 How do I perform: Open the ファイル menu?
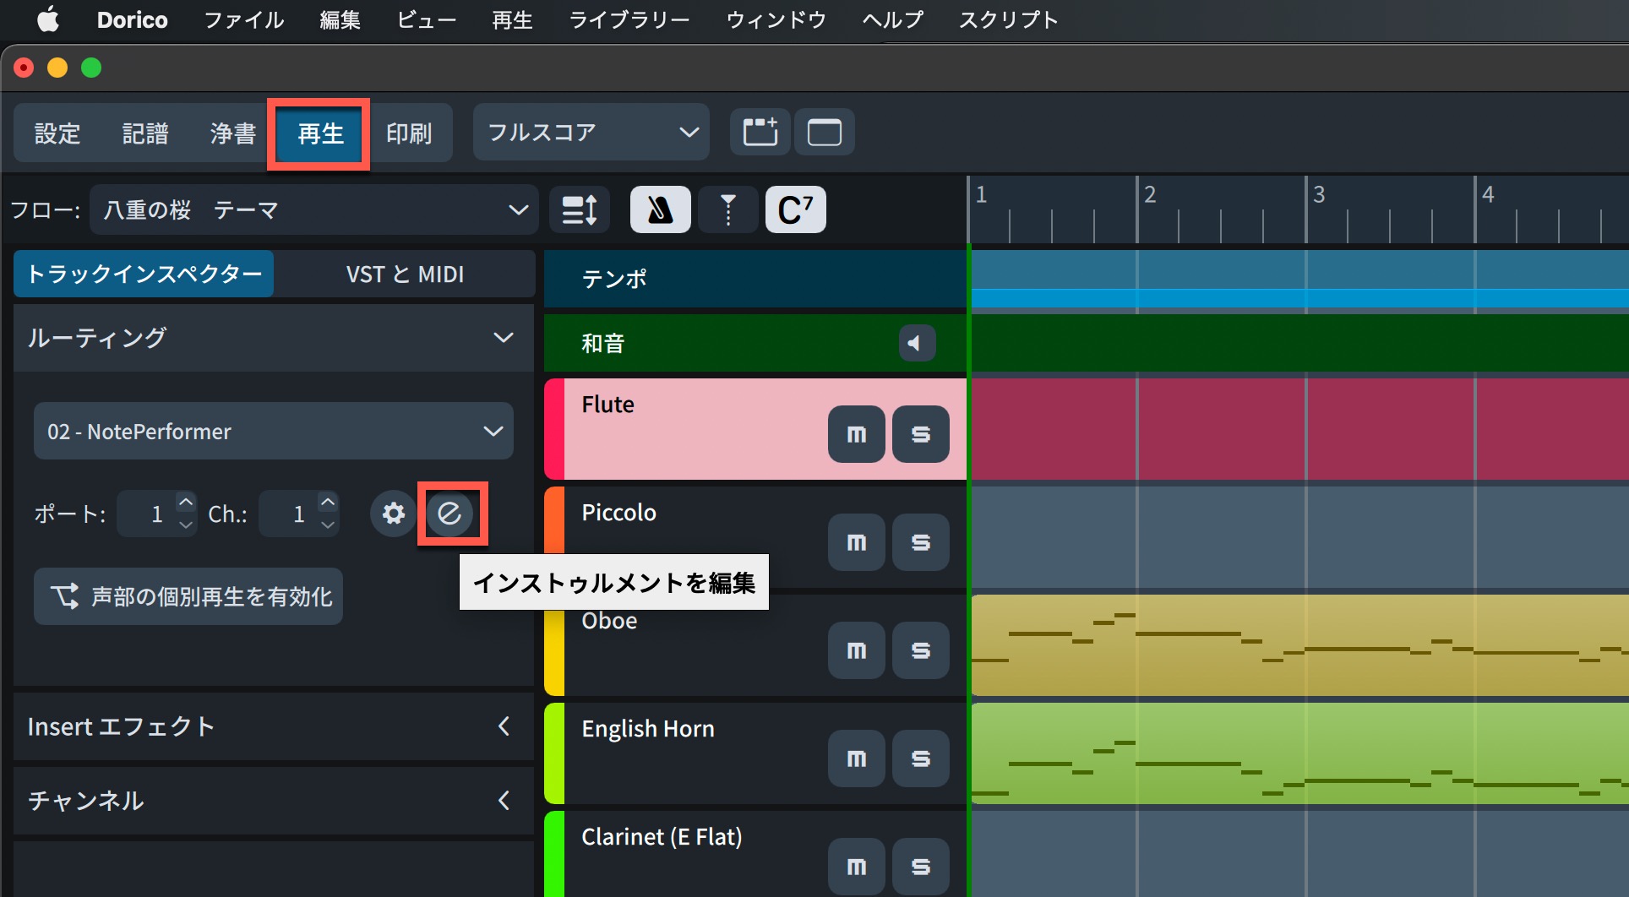pos(244,19)
